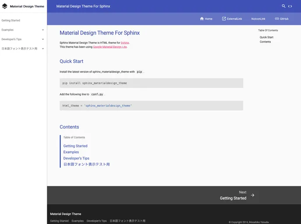Click the ExternalLink open-in-new icon
This screenshot has height=224, width=301.
(x=224, y=19)
